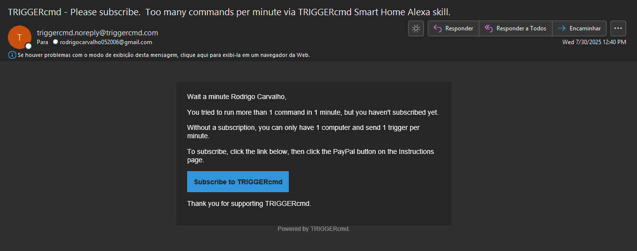Click the "Thank you for supporting TRIGGERcmd" line

coord(249,203)
